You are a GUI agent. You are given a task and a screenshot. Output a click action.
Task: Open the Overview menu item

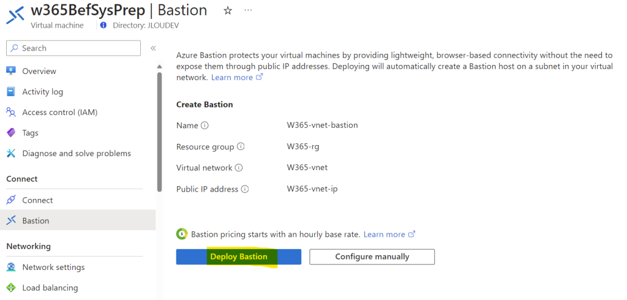click(x=39, y=71)
